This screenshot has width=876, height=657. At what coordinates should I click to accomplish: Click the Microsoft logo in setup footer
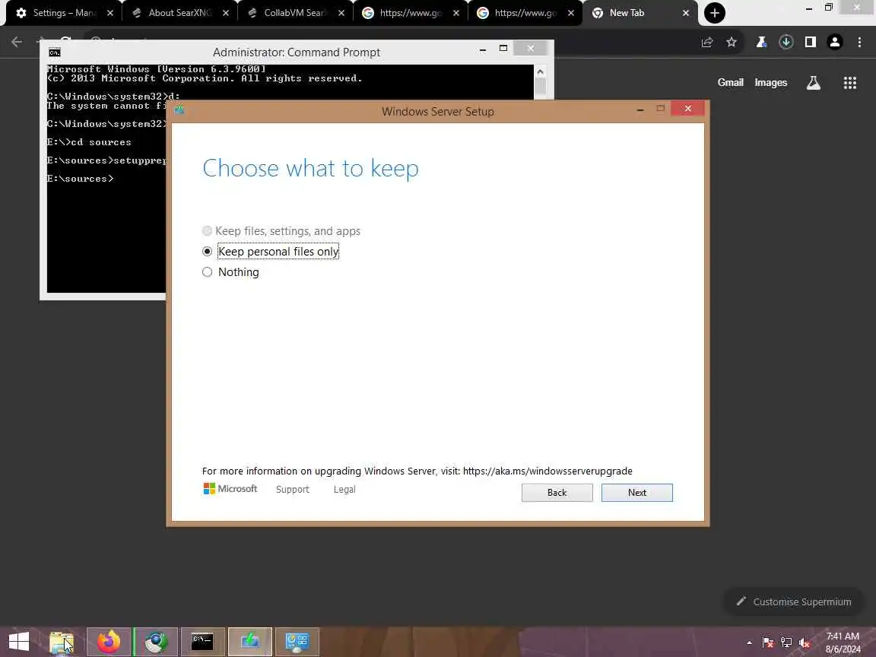pyautogui.click(x=230, y=489)
